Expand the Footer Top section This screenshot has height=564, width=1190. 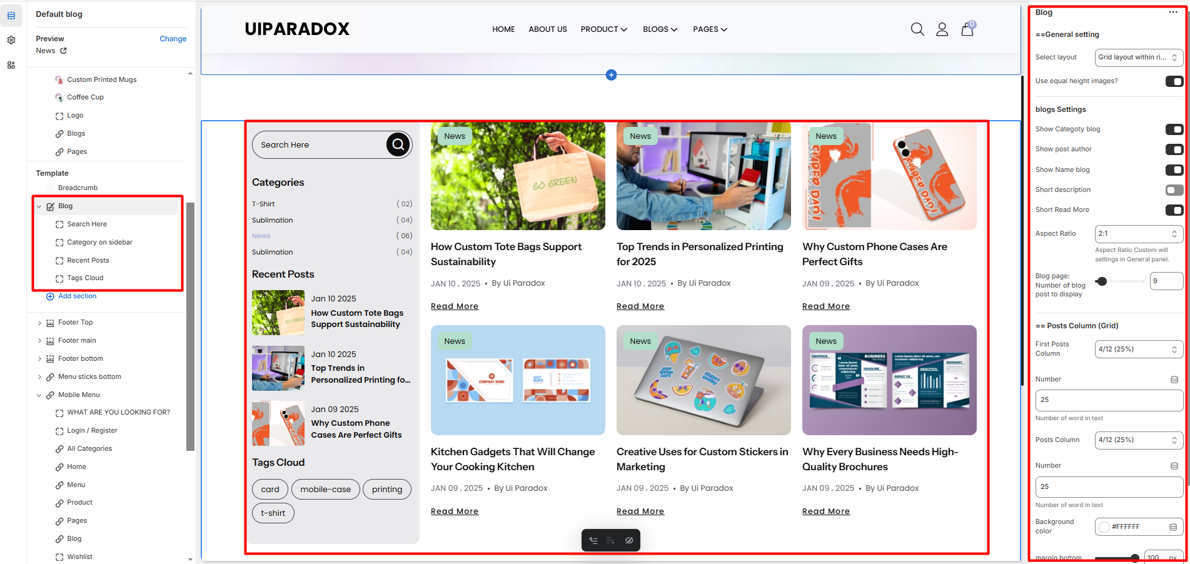click(39, 323)
